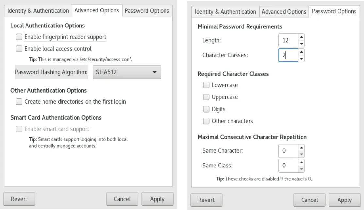The width and height of the screenshot is (364, 210).
Task: Decrease Same Class using down arrow
Action: [x=301, y=168]
